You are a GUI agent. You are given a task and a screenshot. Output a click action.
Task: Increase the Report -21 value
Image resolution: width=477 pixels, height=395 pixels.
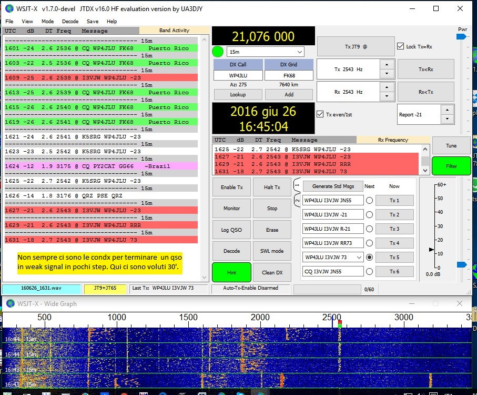click(x=447, y=110)
